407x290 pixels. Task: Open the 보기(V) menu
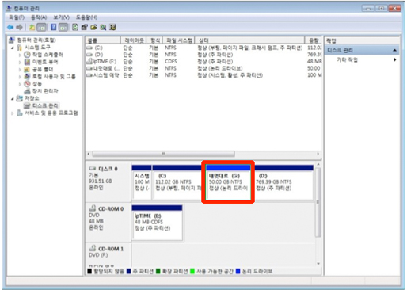pyautogui.click(x=61, y=17)
